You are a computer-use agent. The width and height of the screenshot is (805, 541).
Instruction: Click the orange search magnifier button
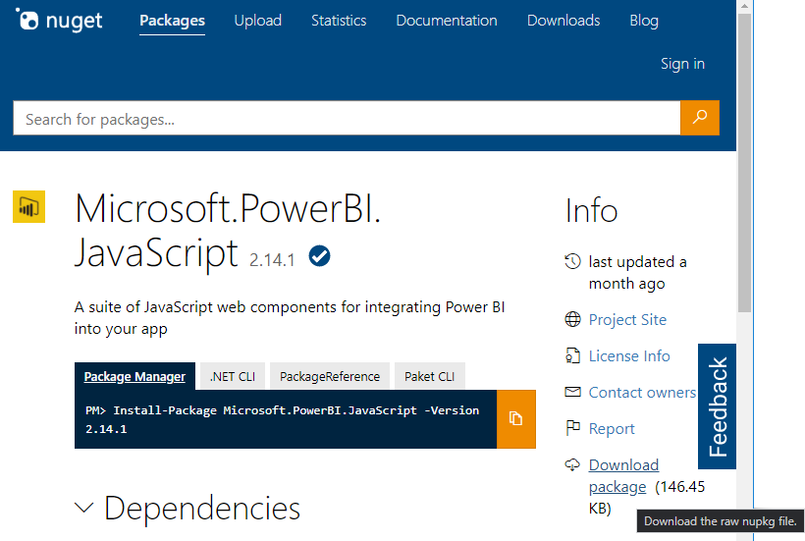click(699, 118)
